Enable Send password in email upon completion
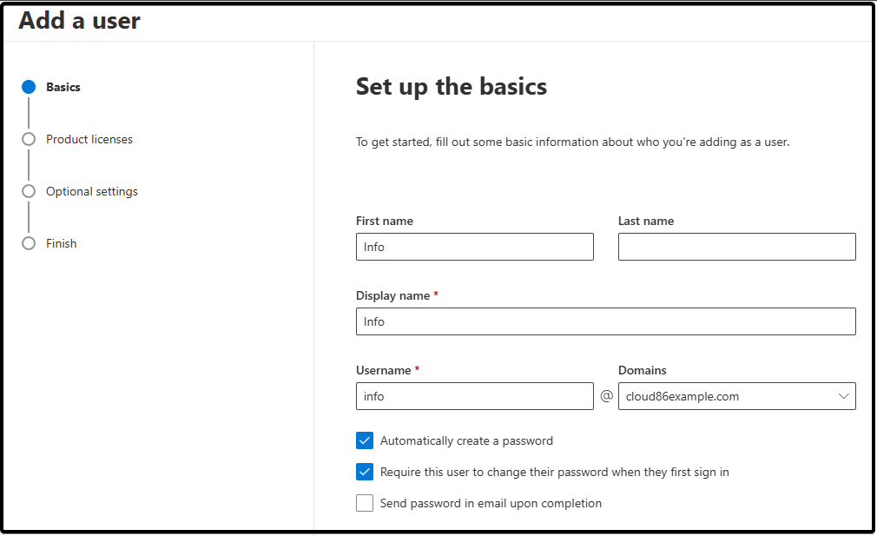 click(365, 503)
